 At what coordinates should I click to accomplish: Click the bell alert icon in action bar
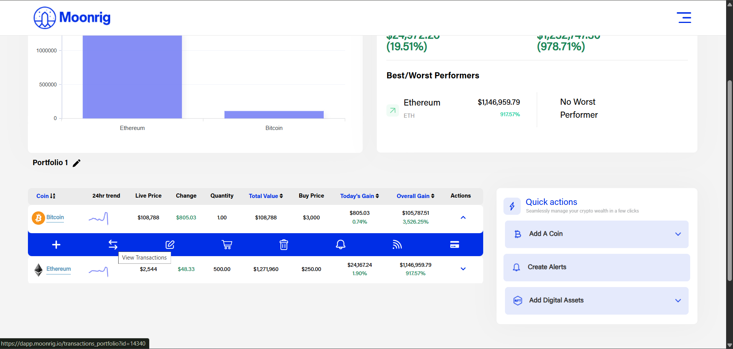(x=340, y=245)
